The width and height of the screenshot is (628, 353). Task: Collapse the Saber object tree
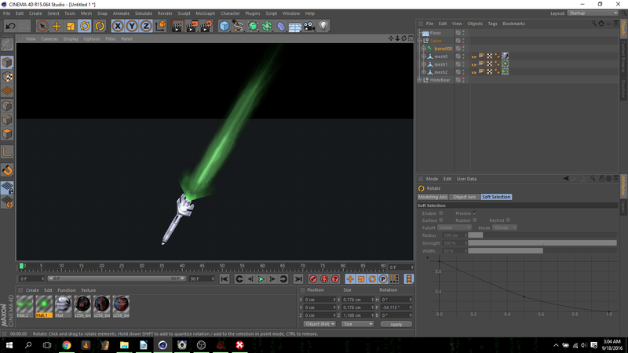[x=420, y=41]
